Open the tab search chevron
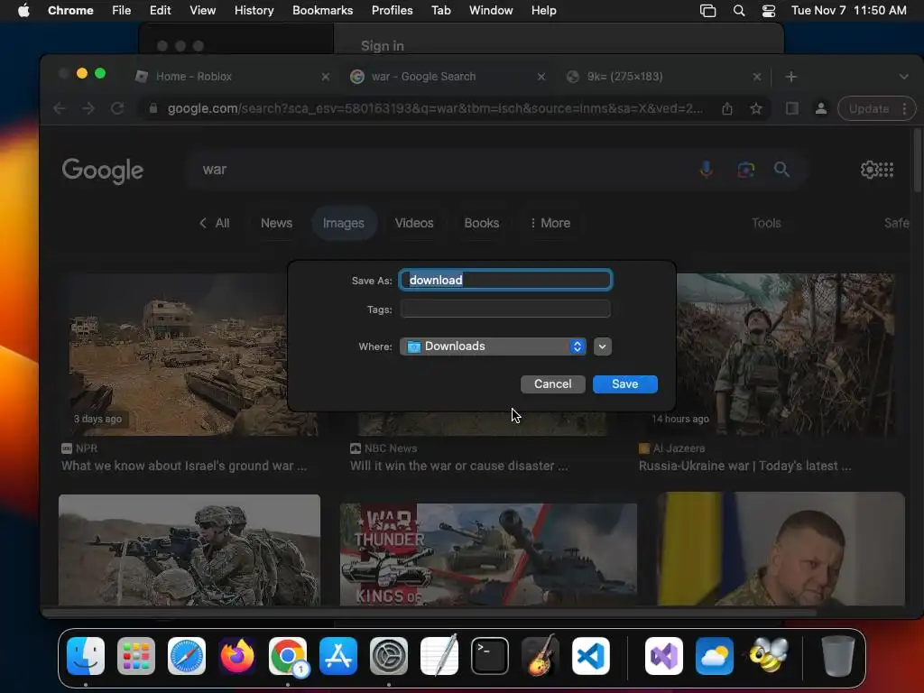924x693 pixels. coord(903,77)
